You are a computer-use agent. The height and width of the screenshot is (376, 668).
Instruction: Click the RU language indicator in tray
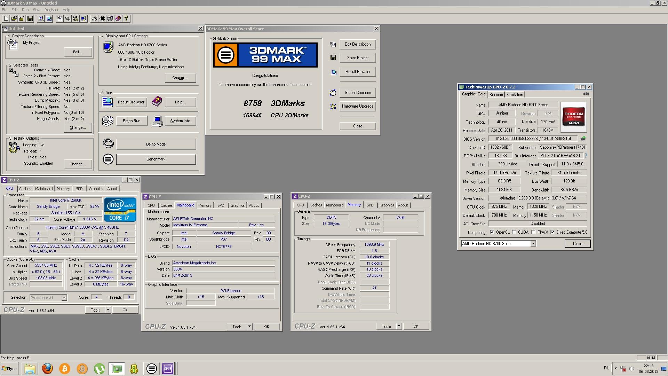click(607, 368)
